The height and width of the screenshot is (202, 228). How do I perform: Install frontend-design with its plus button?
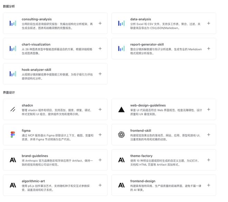pos(209,185)
